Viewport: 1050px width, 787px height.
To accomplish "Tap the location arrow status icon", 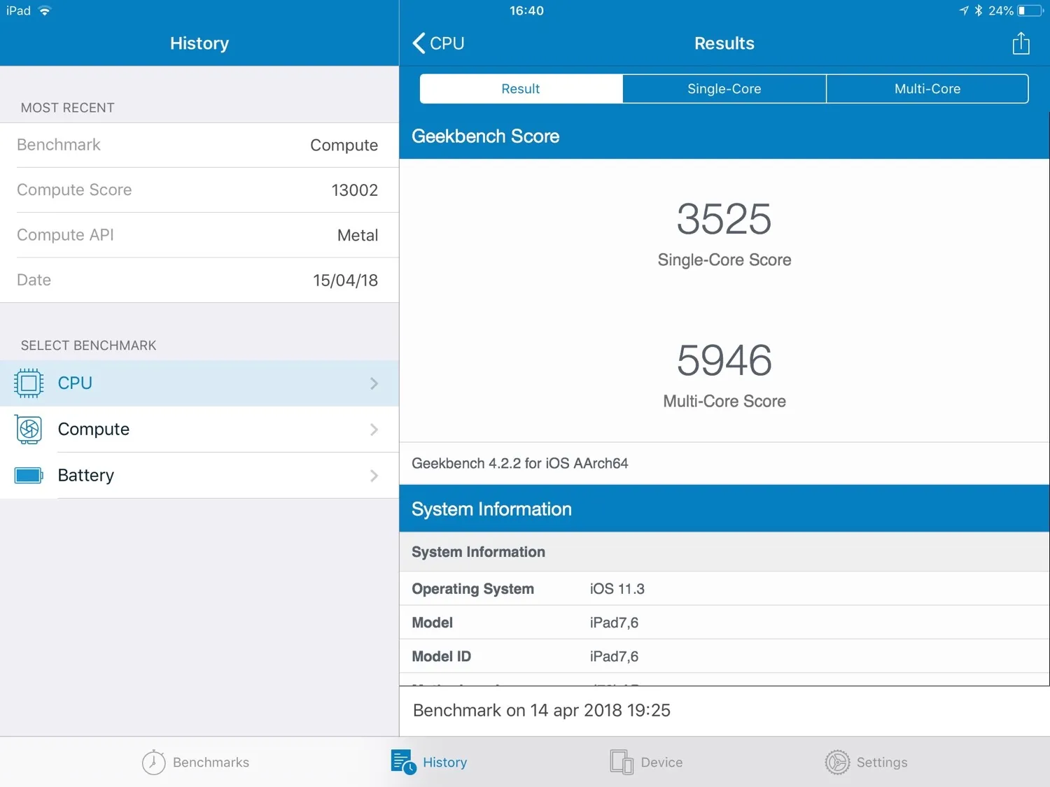I will click(x=964, y=10).
